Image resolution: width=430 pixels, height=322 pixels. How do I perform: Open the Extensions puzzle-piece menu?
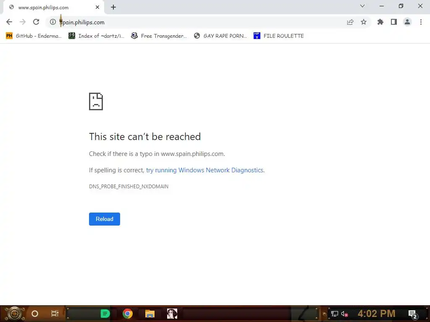coord(380,22)
